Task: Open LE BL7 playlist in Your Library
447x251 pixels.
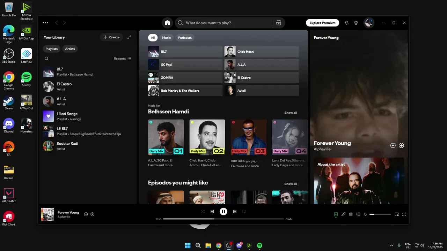Action: [x=88, y=131]
